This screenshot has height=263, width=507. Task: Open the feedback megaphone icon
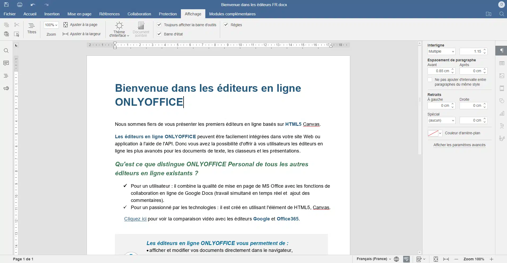coord(6,88)
